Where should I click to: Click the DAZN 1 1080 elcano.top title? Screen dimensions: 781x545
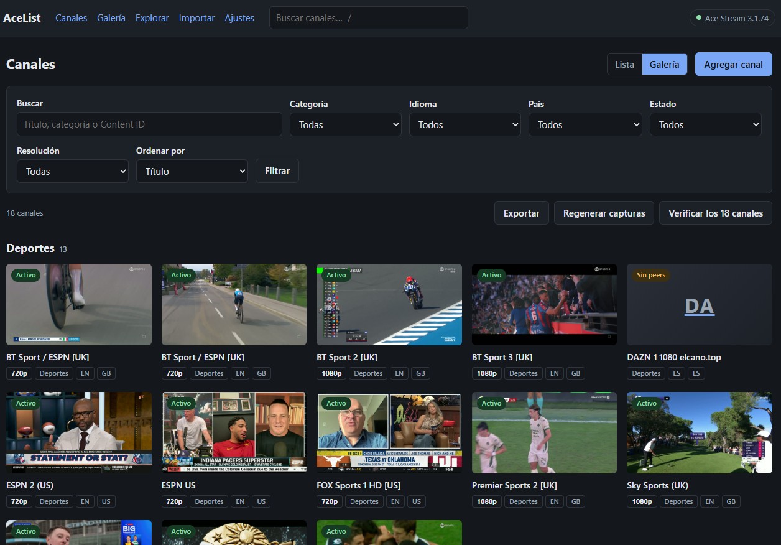point(674,357)
